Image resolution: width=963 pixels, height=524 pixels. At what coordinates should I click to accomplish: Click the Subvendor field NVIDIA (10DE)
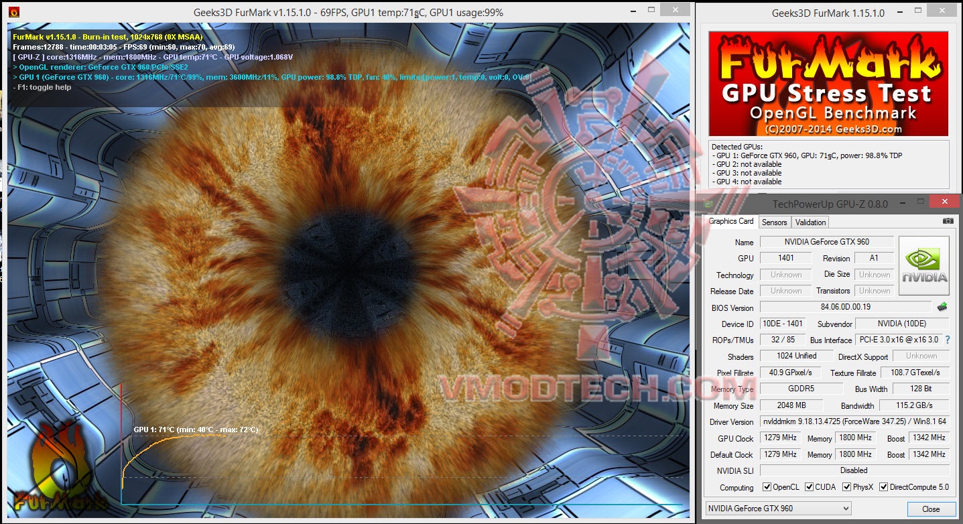(x=902, y=324)
